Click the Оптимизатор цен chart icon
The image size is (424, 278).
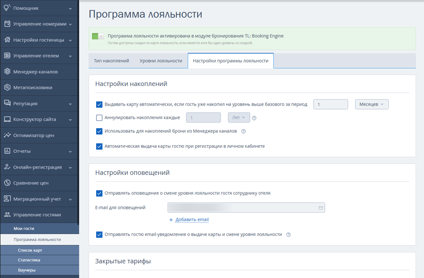(7, 135)
